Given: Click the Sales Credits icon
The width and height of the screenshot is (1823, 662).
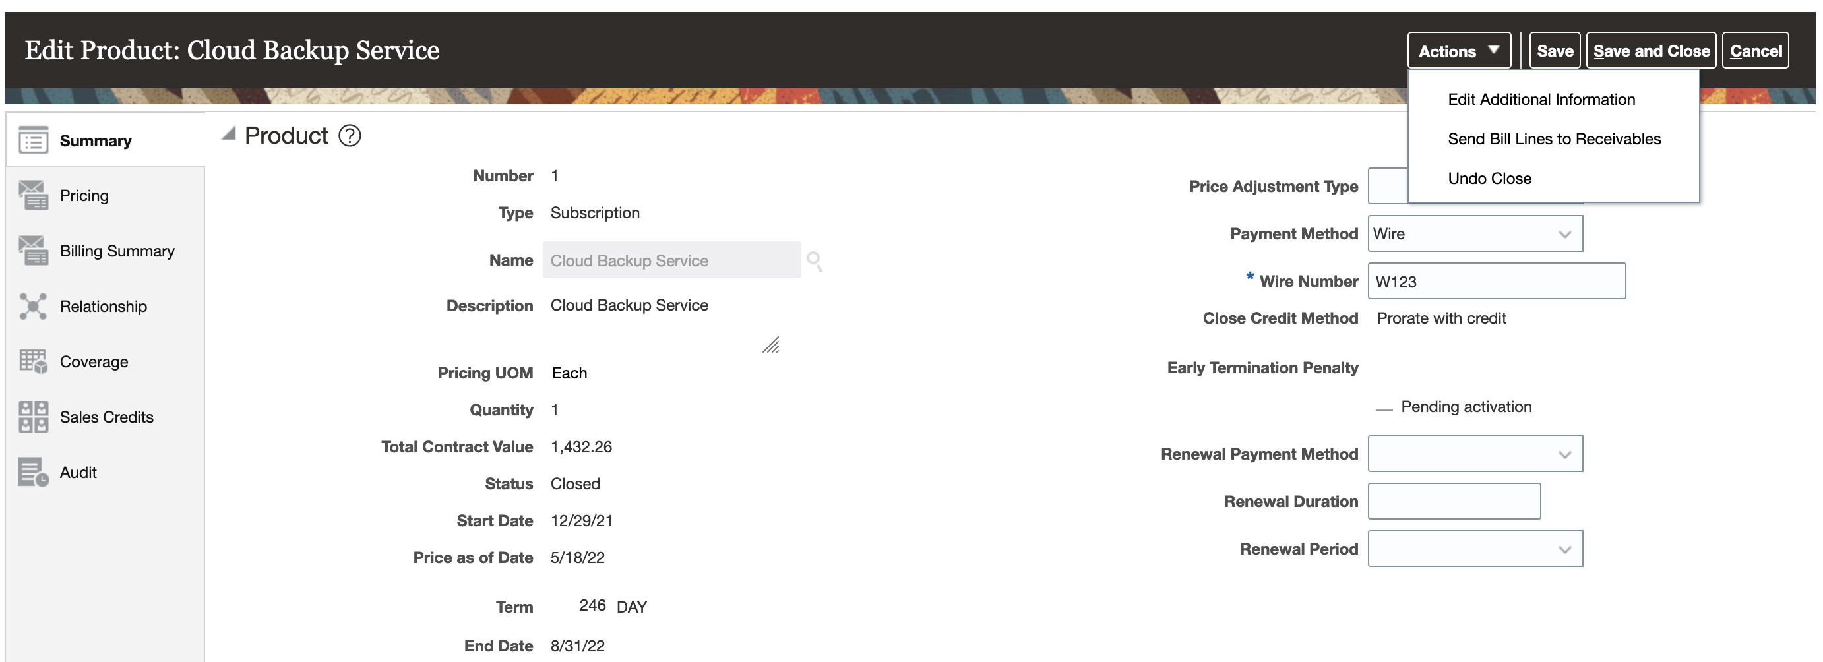Looking at the screenshot, I should (33, 417).
